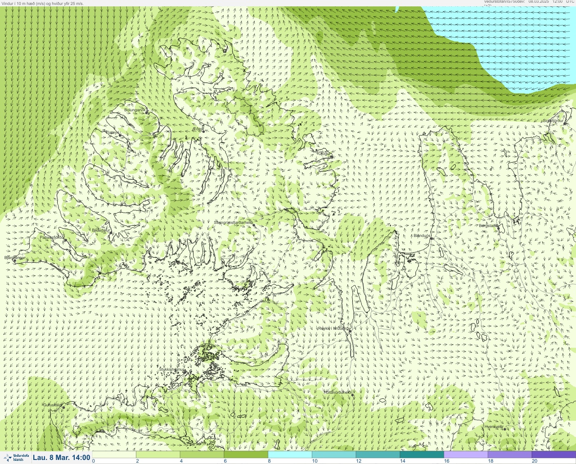This screenshot has height=464, width=576.
Task: Select the 16–18 m/s lavender legend swatch
Action: (466, 455)
